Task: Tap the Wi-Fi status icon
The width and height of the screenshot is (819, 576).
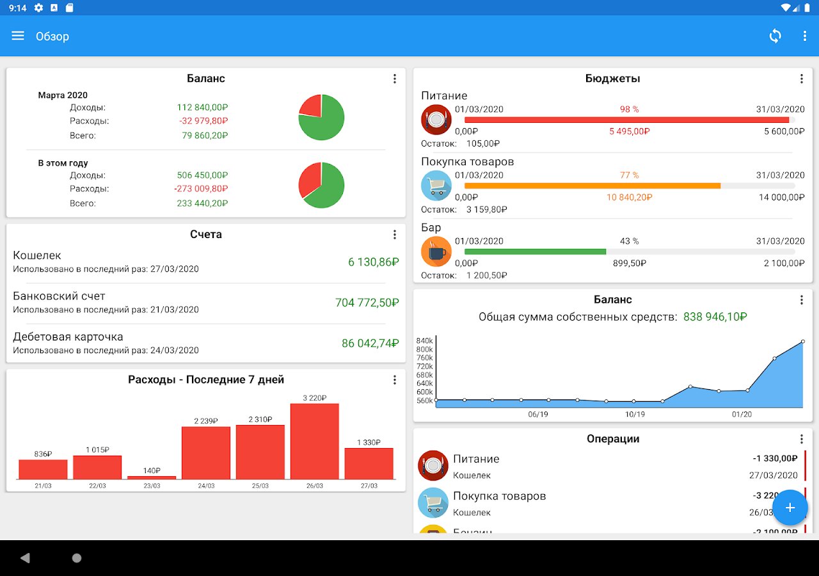Action: tap(786, 8)
